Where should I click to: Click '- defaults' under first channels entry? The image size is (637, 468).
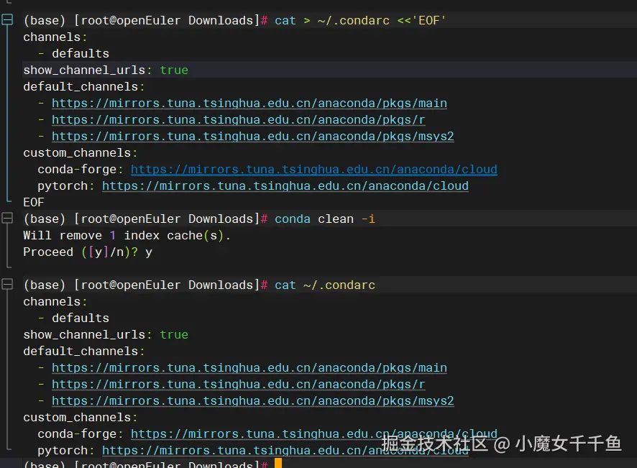(x=73, y=54)
